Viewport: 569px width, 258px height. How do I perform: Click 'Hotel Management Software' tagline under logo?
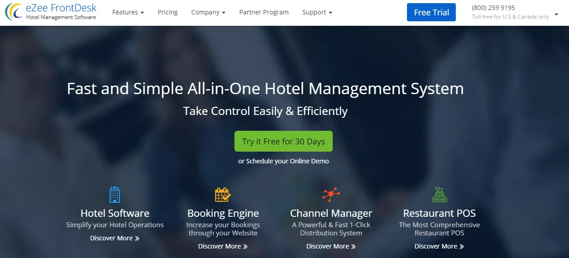(61, 17)
